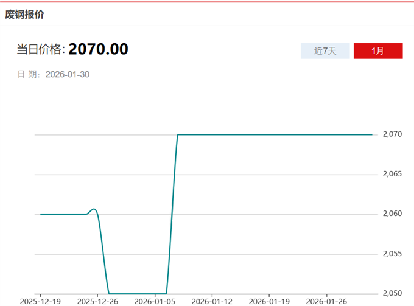Pick the 2026-01-19 date on the axis
This screenshot has width=414, height=306.
(269, 301)
